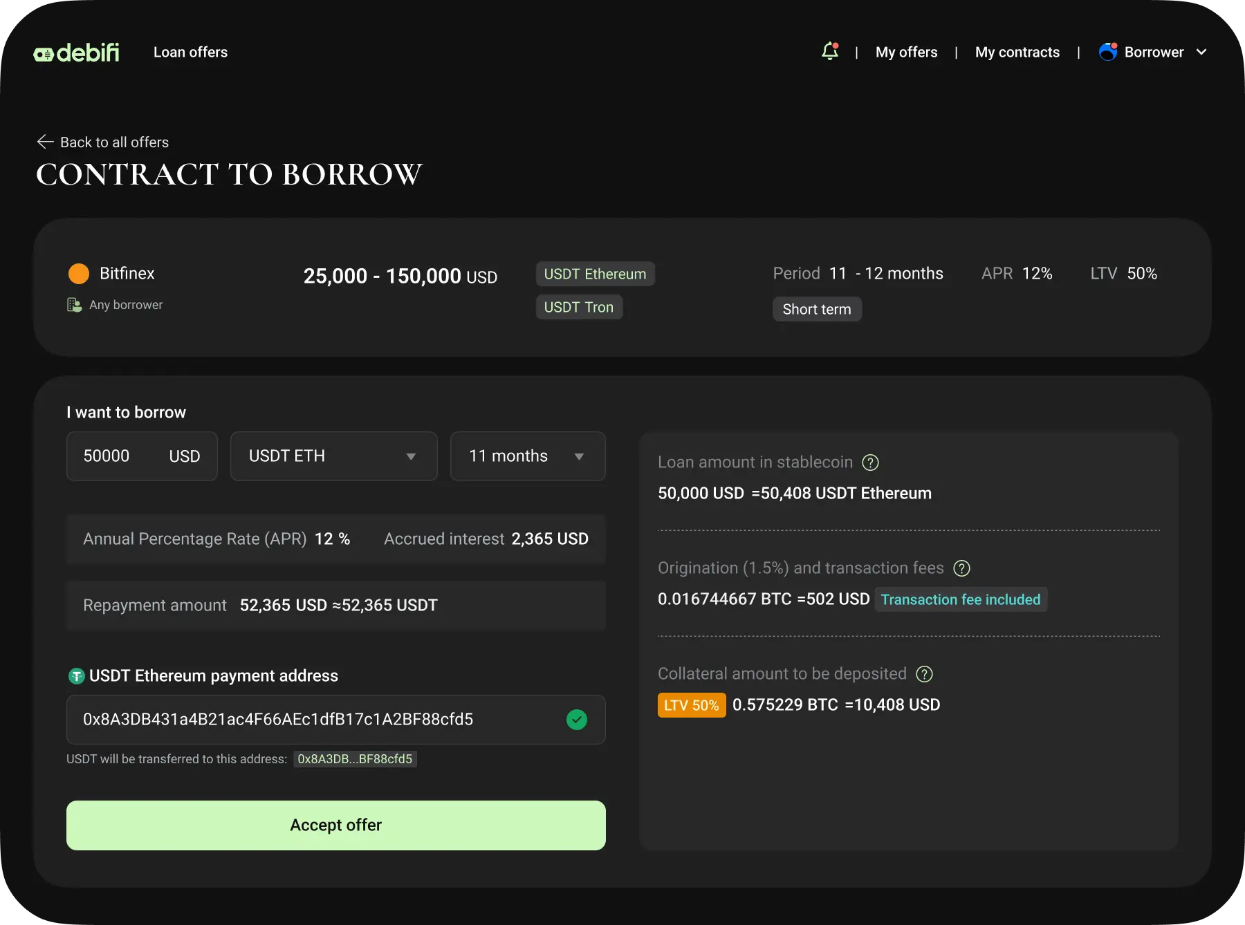
Task: Click help icon beside Collateral amount to be deposited
Action: point(924,674)
